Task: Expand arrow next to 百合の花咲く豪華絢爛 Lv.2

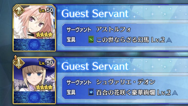Action: (x=175, y=93)
